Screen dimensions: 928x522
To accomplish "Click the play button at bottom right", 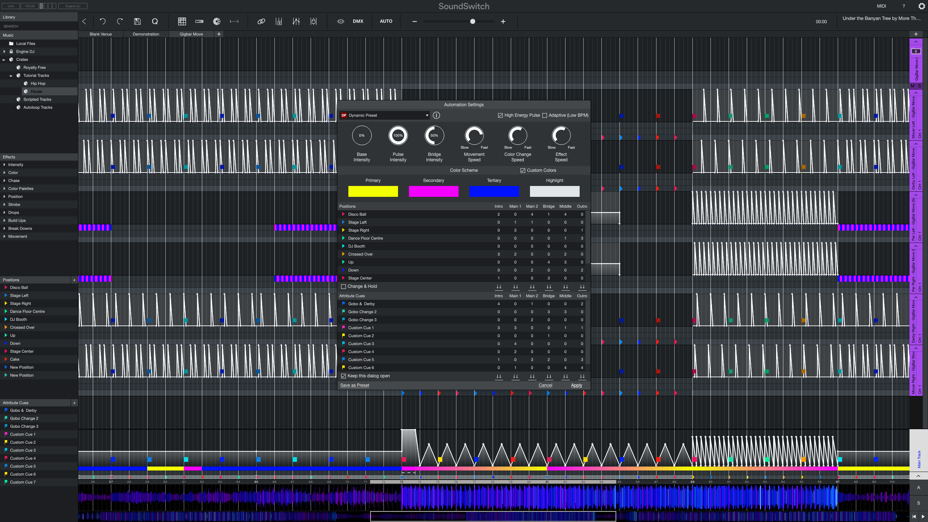I will [923, 517].
